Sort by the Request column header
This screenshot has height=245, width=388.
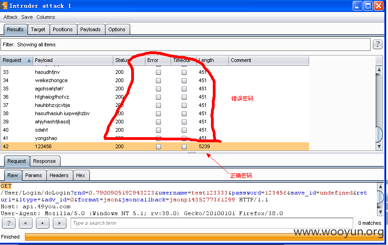click(x=17, y=60)
